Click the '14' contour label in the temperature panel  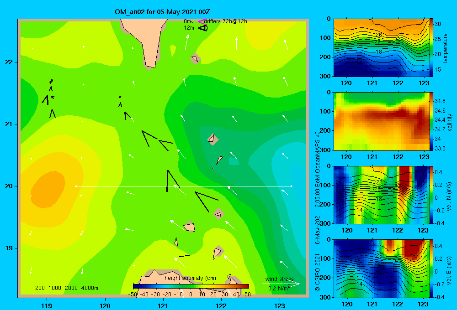(359, 62)
